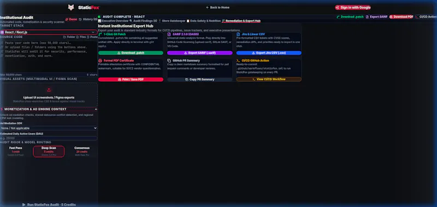The height and width of the screenshot is (207, 437).
Task: Click the blue Export Jira CSV (.csv) button
Action: click(x=269, y=53)
